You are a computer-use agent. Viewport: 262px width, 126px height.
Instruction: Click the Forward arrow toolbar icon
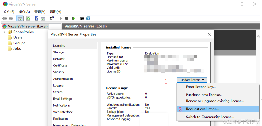(x=11, y=19)
